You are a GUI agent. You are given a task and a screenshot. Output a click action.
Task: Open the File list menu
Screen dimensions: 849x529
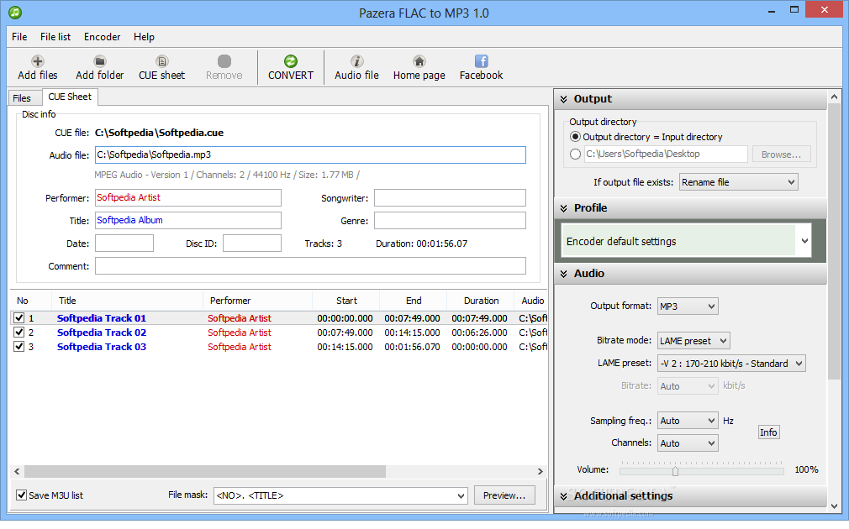[55, 37]
